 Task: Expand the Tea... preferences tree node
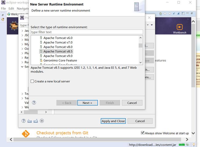(22, 94)
